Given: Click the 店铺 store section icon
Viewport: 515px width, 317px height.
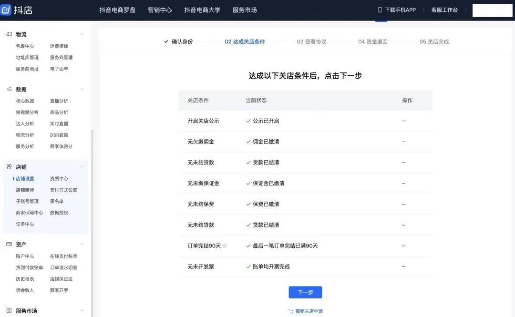Looking at the screenshot, I should [x=8, y=166].
